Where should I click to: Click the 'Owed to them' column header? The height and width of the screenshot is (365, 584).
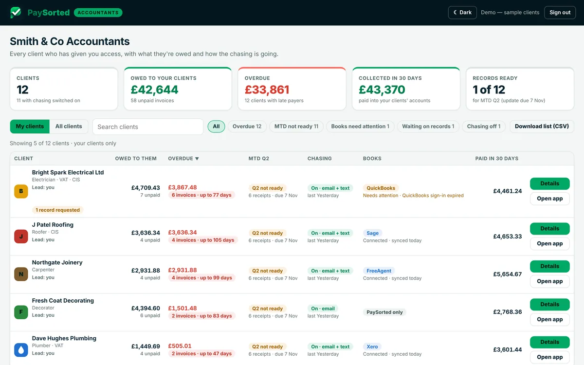tap(136, 159)
